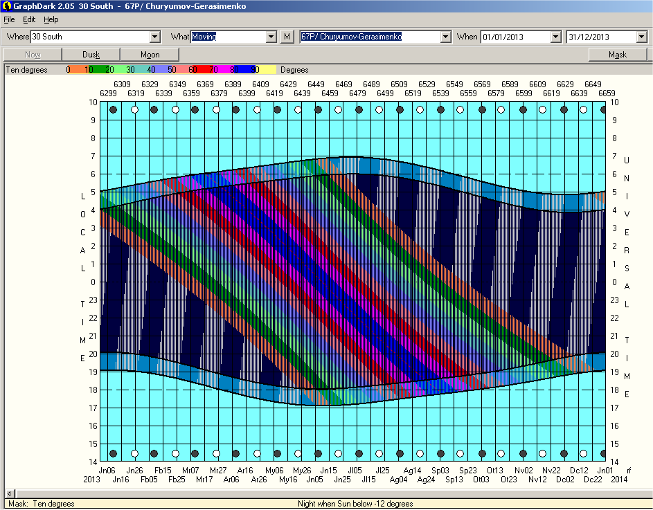Click the first new moon marker at top left
This screenshot has height=510, width=653.
[114, 109]
